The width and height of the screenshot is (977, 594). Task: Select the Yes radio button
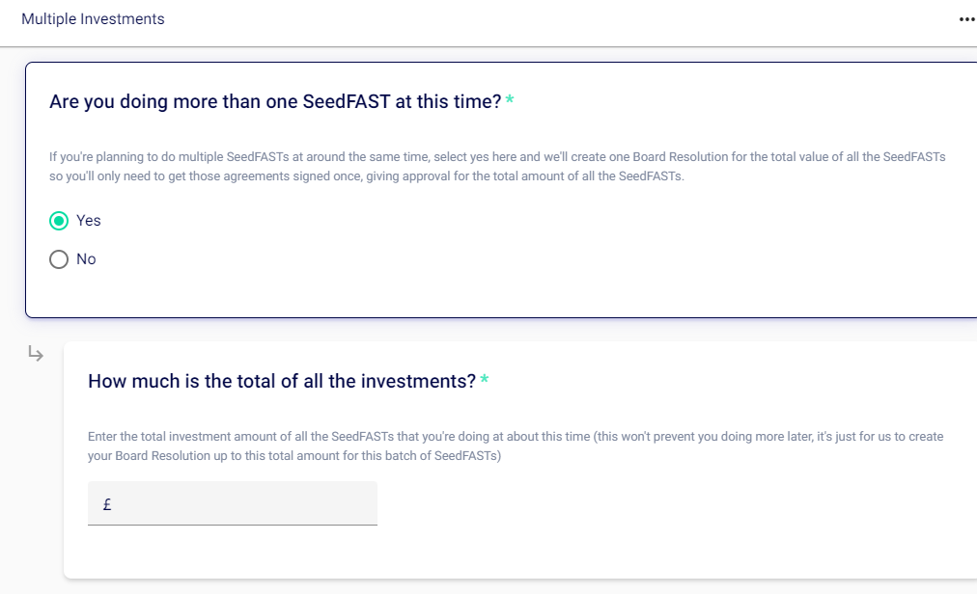tap(59, 221)
